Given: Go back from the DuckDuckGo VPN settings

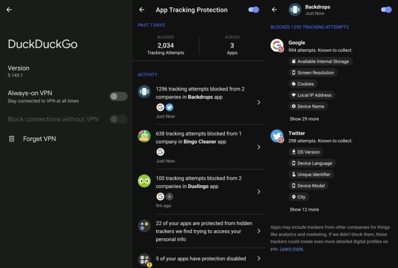Looking at the screenshot, I should tap(9, 10).
